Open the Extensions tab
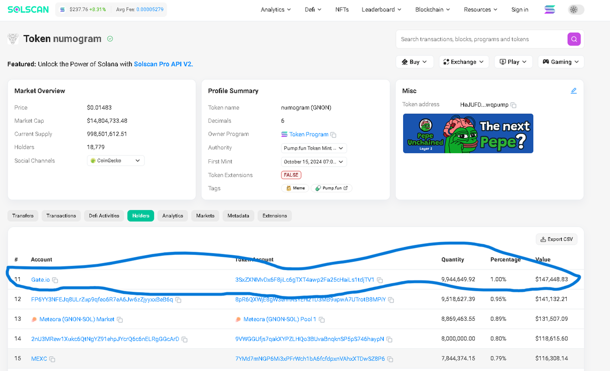Viewport: 610px width, 371px height. [274, 216]
